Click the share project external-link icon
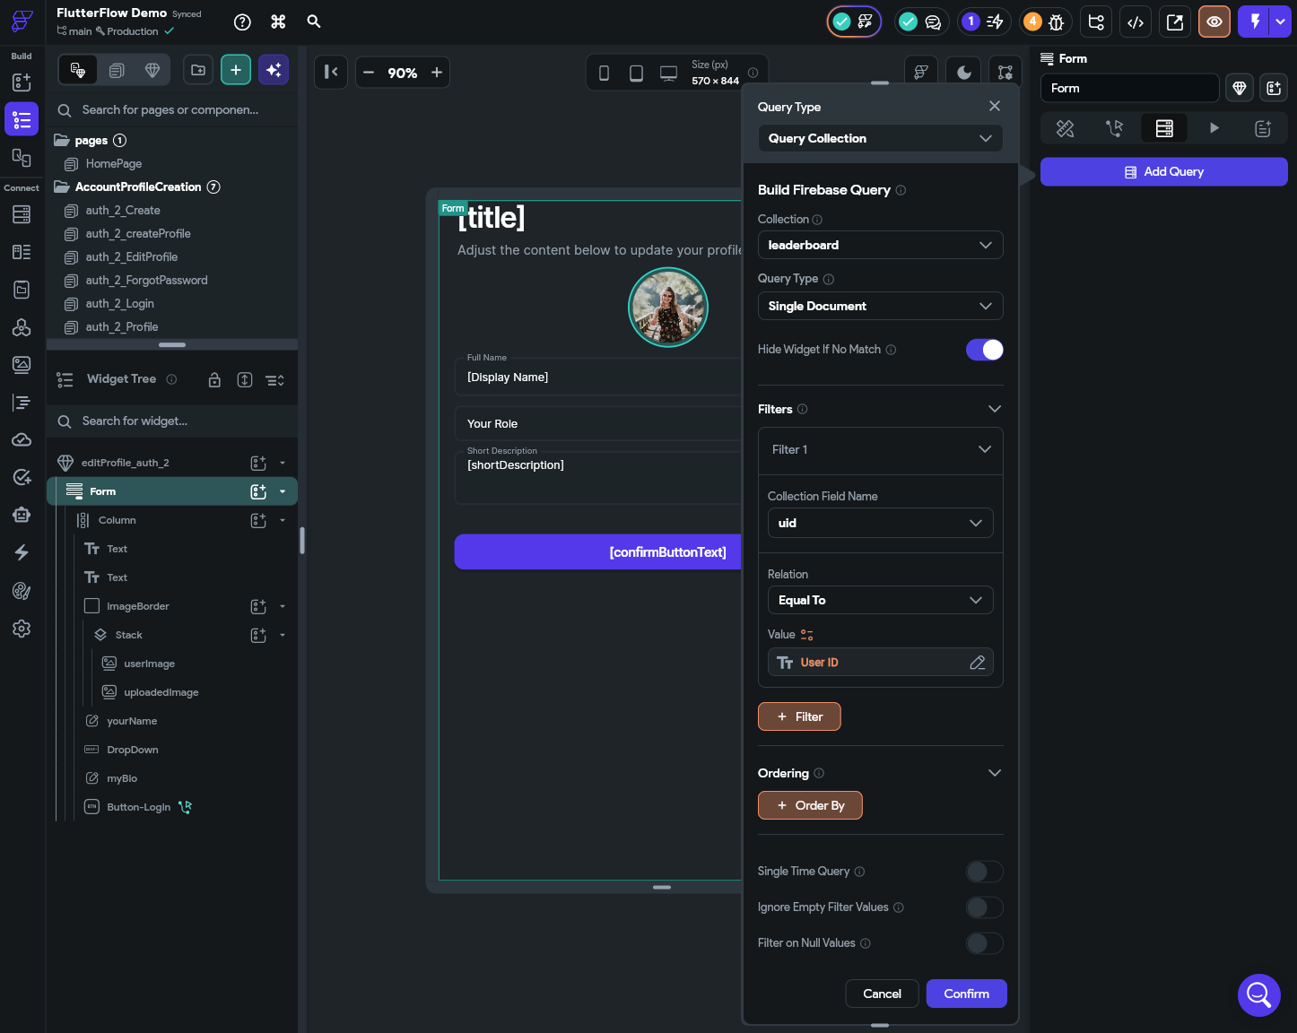The image size is (1297, 1033). coord(1175,22)
